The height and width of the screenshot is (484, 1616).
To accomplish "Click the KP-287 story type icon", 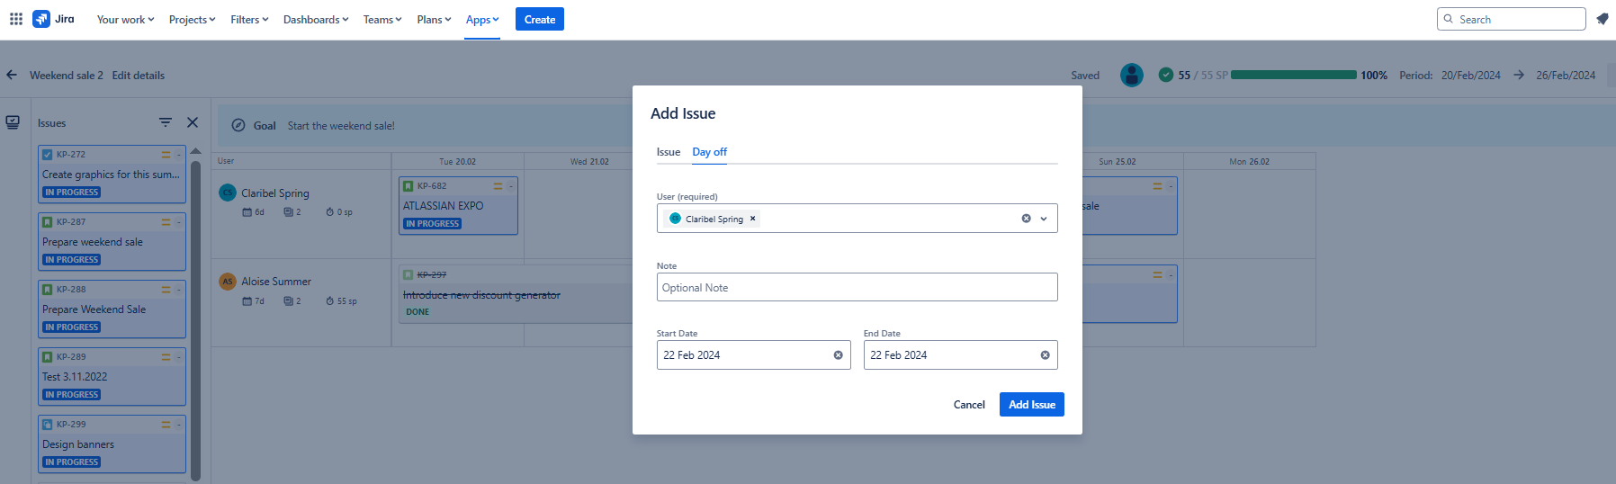I will [x=48, y=222].
